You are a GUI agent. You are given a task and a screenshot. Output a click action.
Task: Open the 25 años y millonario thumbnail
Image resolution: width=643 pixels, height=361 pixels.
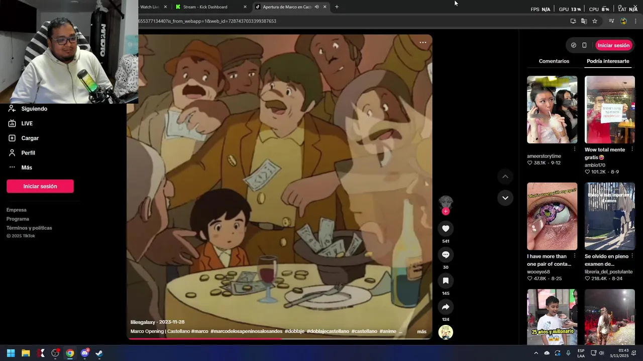click(x=552, y=317)
